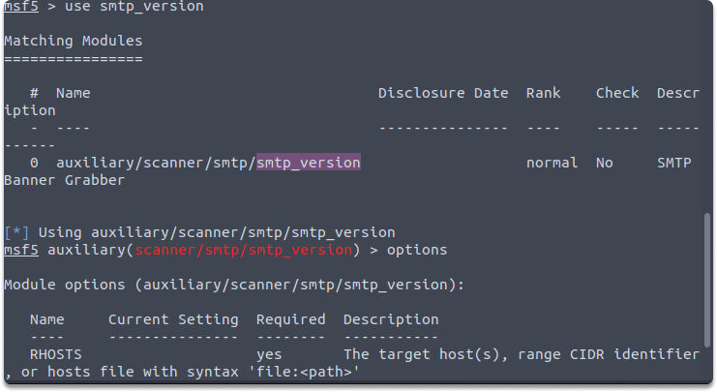Click 'The target host(s), range CIDR identifier' text

(x=522, y=354)
